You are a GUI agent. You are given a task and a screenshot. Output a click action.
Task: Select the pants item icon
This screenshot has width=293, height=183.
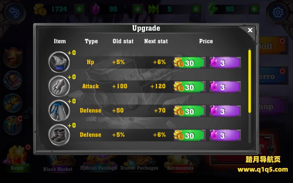59,110
